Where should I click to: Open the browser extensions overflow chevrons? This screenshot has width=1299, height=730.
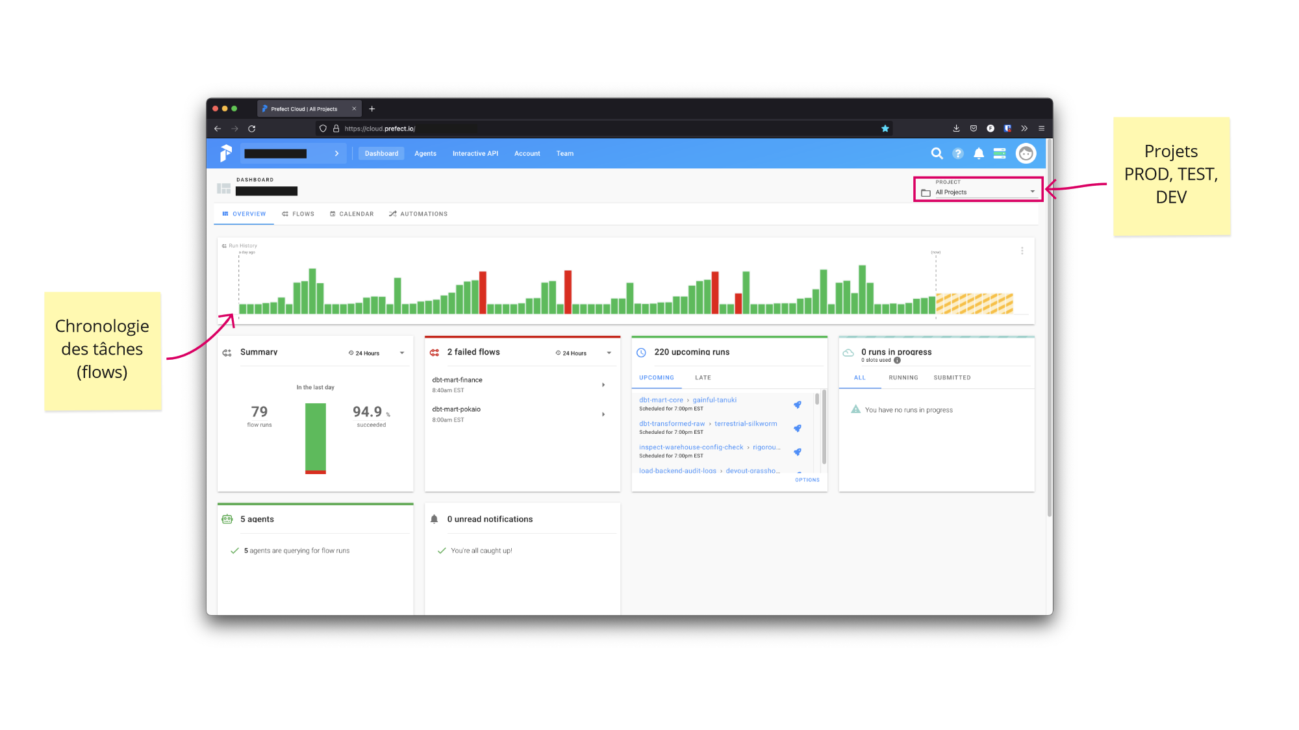1024,129
